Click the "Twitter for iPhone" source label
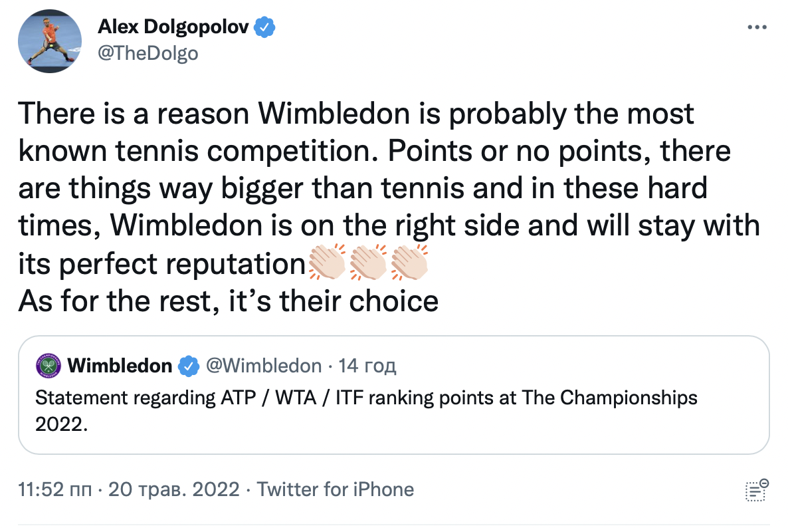 [336, 490]
